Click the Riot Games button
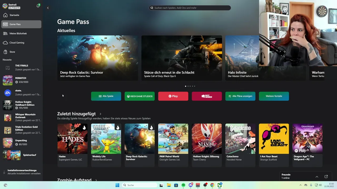 [207, 96]
